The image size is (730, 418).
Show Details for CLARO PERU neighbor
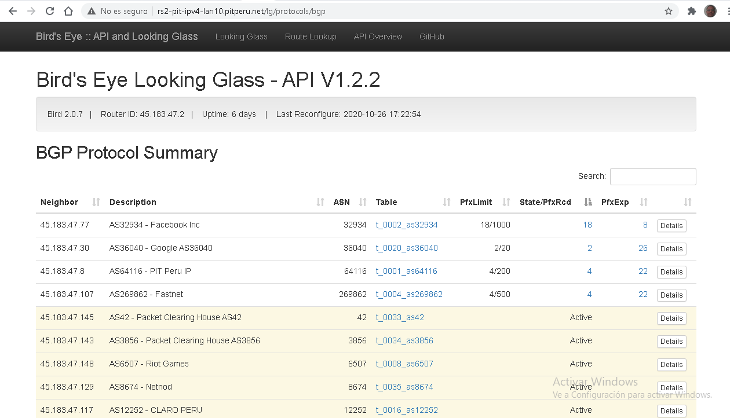tap(671, 410)
